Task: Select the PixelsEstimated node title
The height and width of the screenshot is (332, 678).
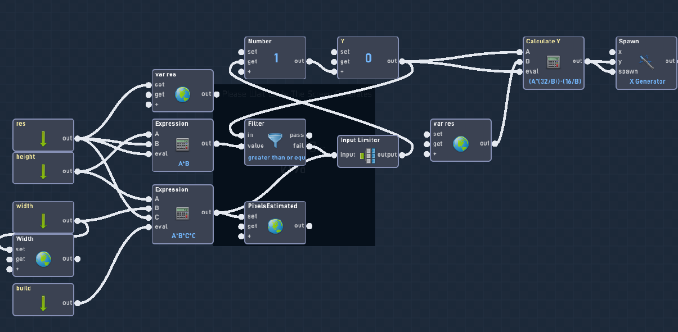Action: (273, 206)
